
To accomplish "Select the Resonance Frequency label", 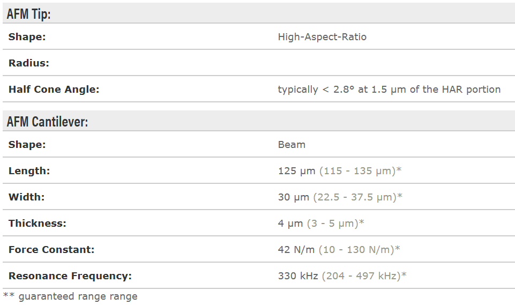I will coord(70,276).
